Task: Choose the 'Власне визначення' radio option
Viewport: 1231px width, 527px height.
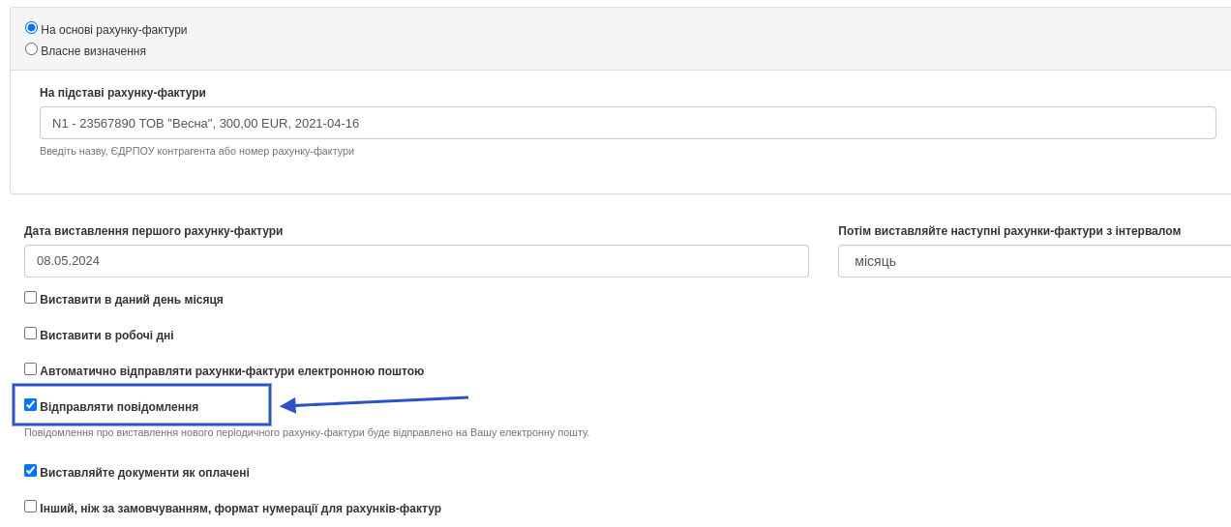Action: (x=31, y=49)
